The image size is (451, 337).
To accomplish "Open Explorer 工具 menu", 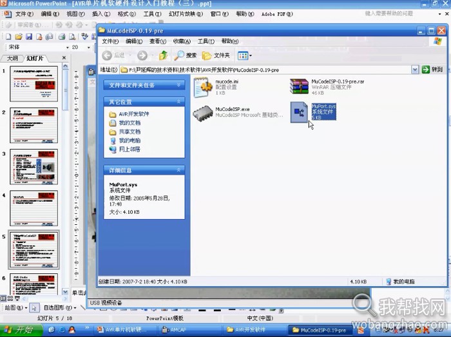I will (x=206, y=41).
